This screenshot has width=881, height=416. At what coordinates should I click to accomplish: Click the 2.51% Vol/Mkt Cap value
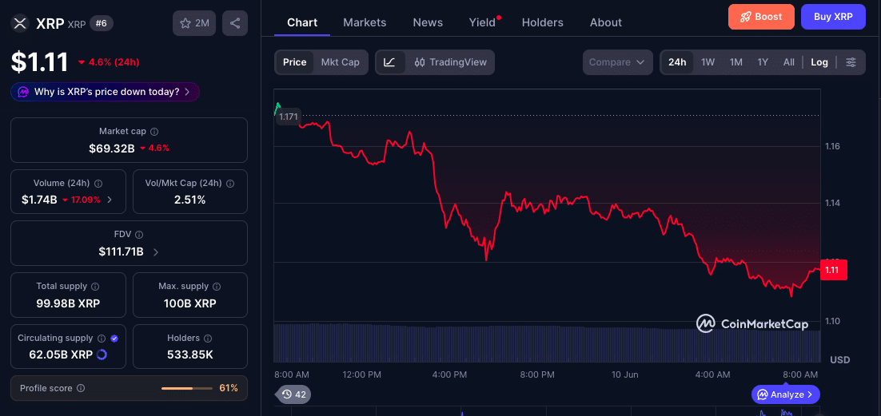(190, 200)
